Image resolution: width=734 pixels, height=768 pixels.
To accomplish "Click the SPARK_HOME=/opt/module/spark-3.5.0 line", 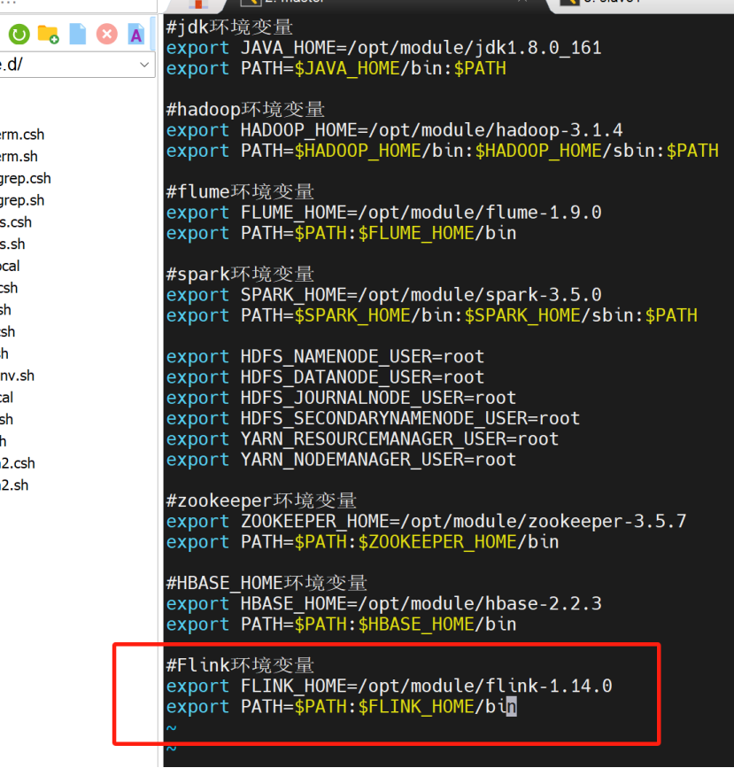I will coord(383,295).
